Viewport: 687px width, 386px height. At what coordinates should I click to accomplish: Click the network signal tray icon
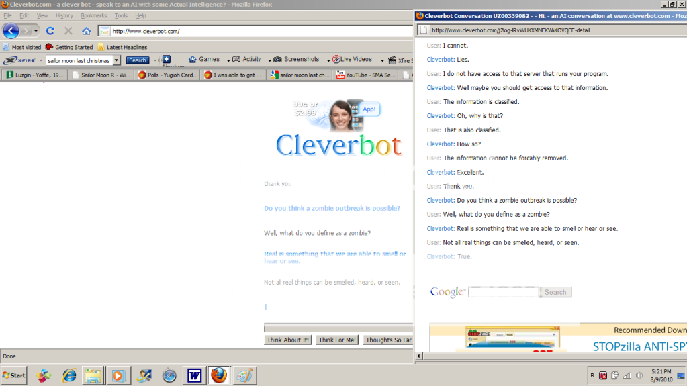tap(627, 375)
